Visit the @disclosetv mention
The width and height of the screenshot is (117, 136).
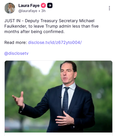[x=16, y=53]
